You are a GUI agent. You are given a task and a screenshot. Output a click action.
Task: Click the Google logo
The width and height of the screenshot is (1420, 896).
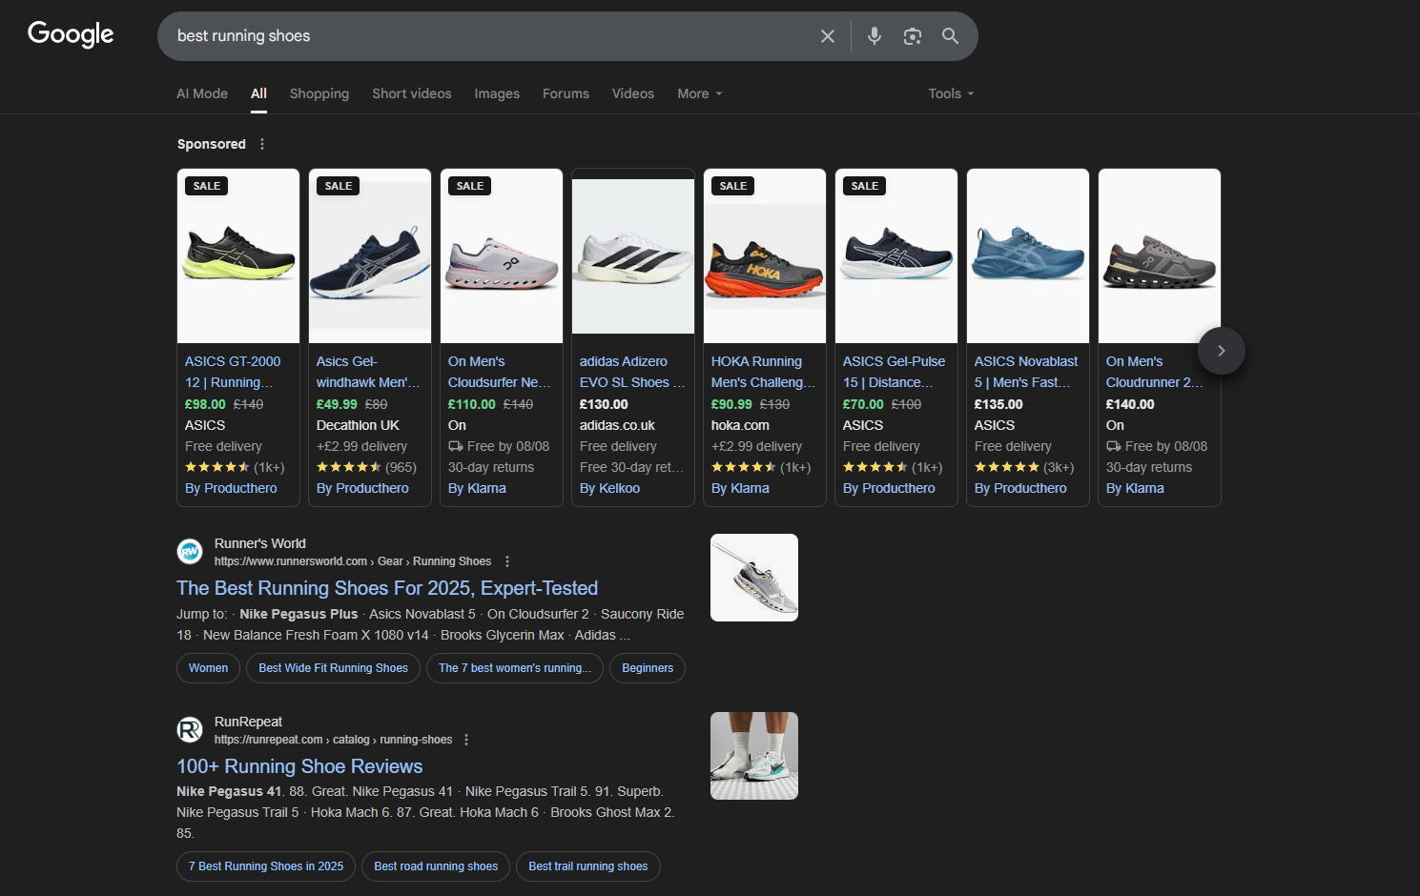71,34
